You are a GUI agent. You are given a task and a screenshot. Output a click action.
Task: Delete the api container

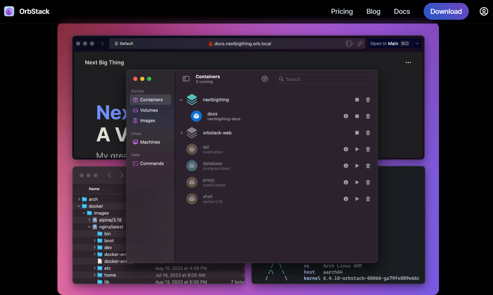[368, 149]
